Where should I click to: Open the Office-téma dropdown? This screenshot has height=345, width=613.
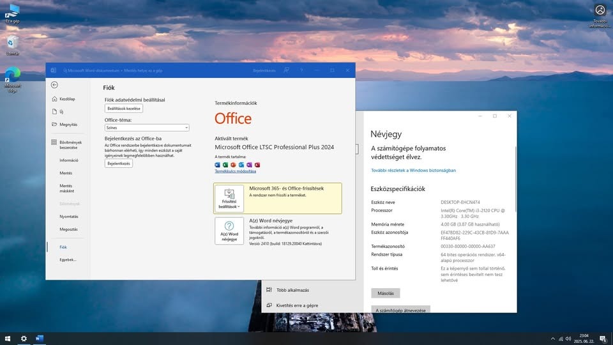tap(147, 128)
